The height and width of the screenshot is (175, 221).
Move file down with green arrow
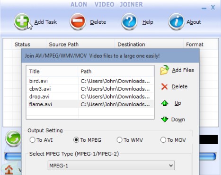point(165,120)
